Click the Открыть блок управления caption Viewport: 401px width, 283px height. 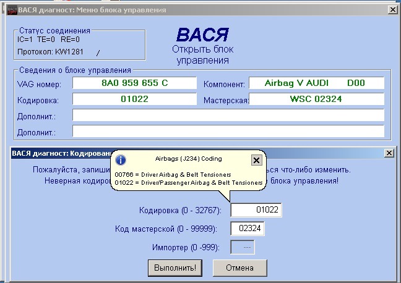click(x=202, y=54)
